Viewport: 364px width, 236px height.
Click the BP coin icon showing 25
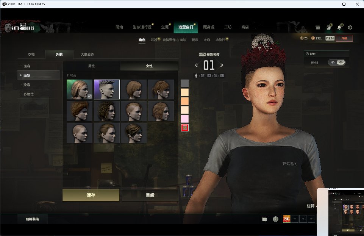pyautogui.click(x=302, y=38)
